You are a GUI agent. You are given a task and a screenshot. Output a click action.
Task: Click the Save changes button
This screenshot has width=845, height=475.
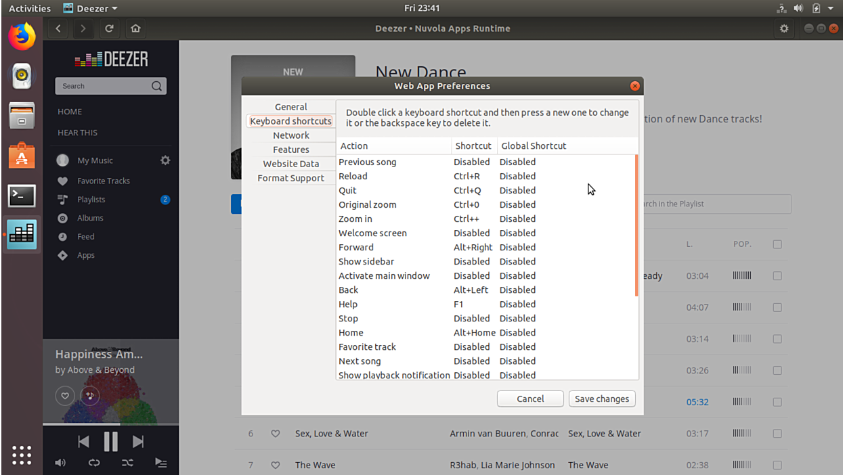pos(601,399)
